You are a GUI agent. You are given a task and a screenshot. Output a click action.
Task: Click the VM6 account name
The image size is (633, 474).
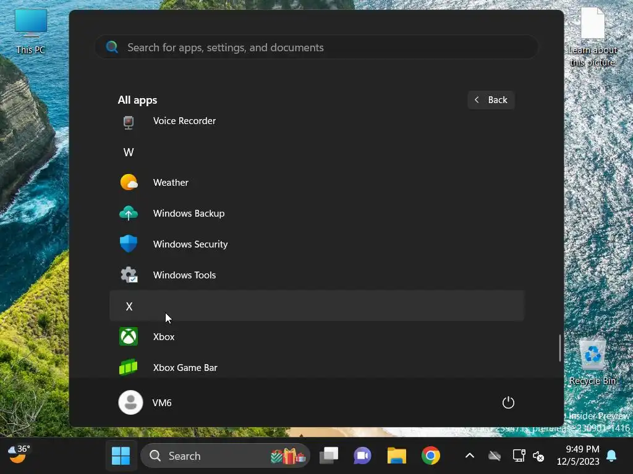click(161, 402)
